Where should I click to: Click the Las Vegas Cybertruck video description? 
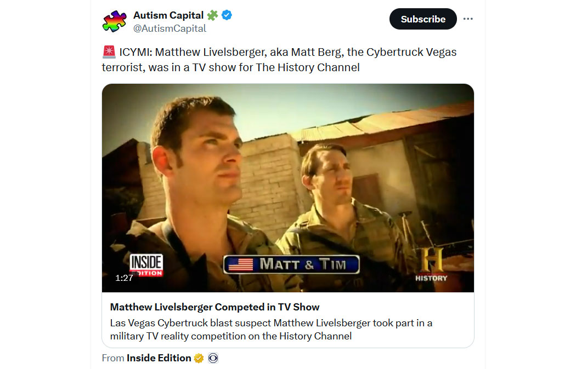coord(271,330)
